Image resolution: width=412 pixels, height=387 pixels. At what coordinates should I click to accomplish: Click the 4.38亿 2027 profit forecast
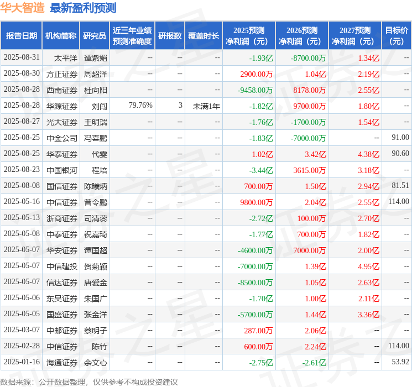point(369,154)
